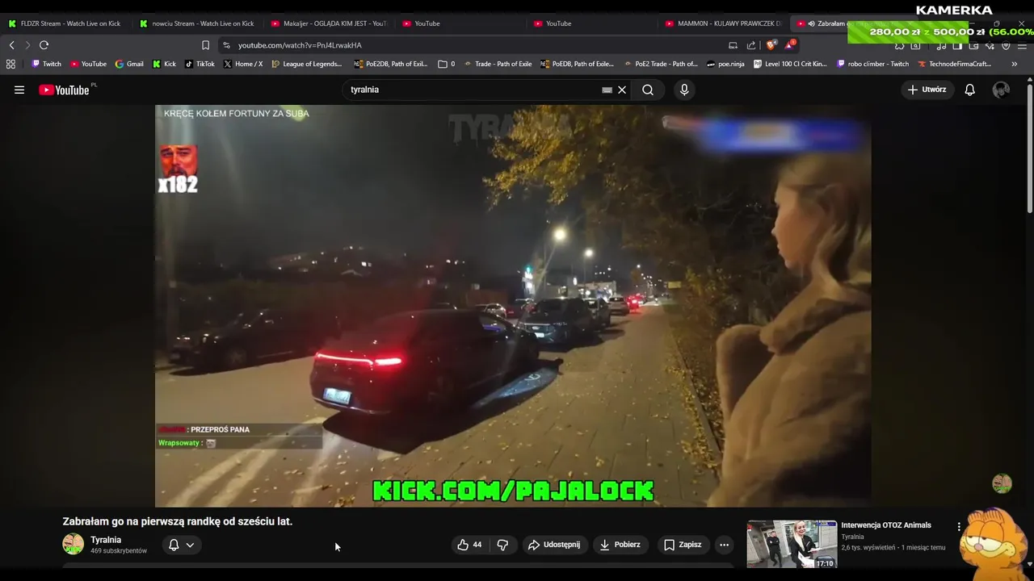Viewport: 1034px width, 581px height.
Task: Bookmark this page icon in address bar
Action: [x=205, y=45]
